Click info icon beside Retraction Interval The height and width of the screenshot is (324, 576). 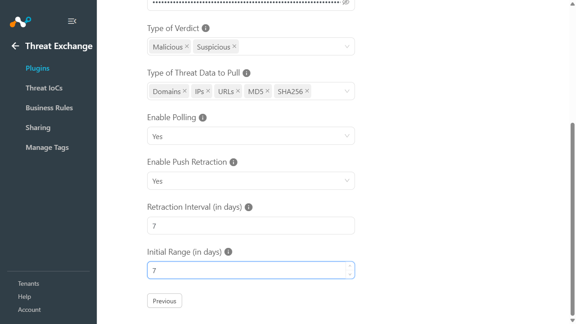pos(248,207)
